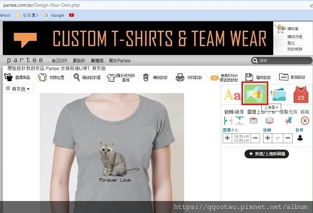313x213 pixels.
Task: Open the 團體服 menu
Action: pyautogui.click(x=97, y=60)
